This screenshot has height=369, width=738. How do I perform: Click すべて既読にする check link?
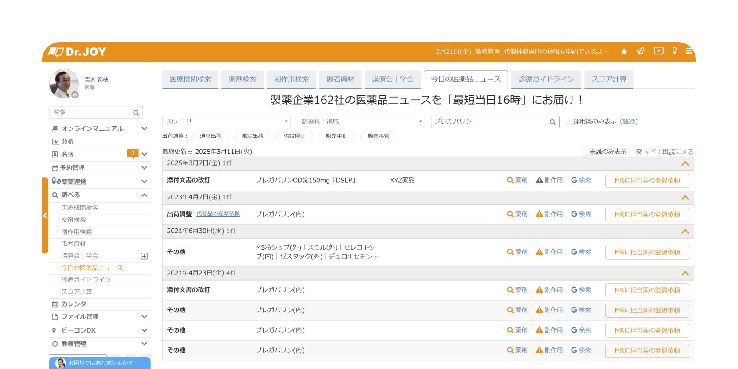pyautogui.click(x=665, y=152)
